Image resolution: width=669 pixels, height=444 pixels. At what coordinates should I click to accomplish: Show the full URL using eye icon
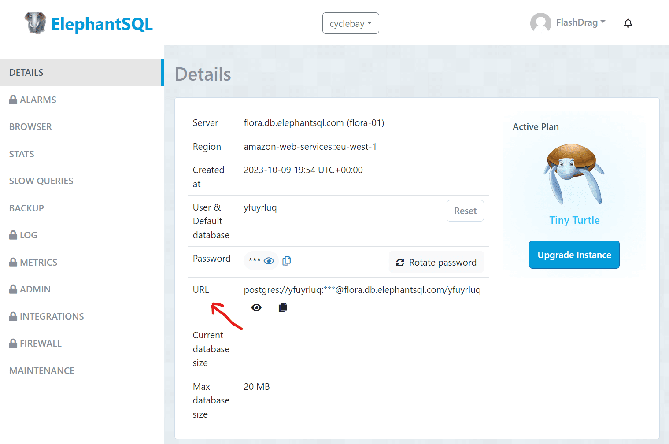pyautogui.click(x=256, y=307)
